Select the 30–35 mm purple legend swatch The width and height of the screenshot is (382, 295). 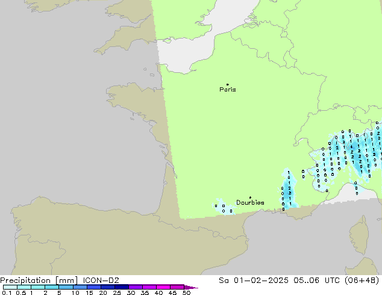pos(136,287)
